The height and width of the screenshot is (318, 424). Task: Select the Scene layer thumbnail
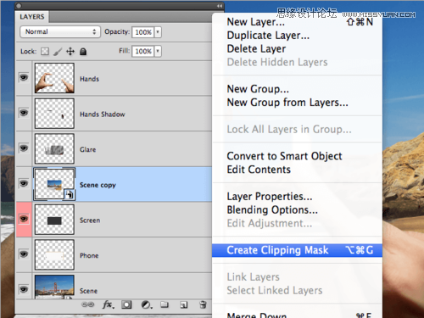[x=54, y=287]
